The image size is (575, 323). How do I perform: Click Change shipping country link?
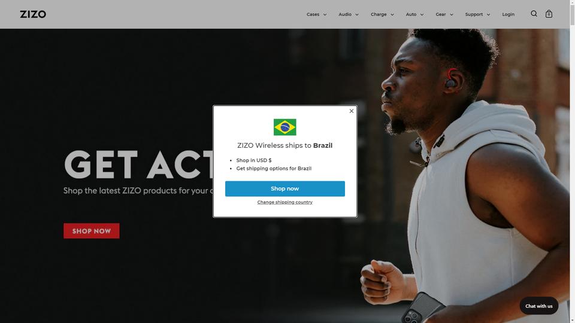pos(285,202)
